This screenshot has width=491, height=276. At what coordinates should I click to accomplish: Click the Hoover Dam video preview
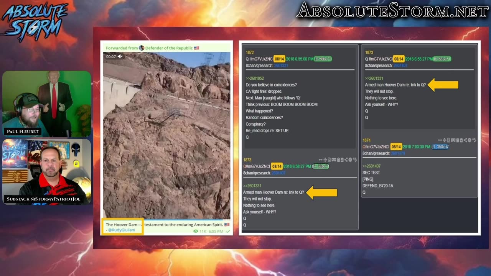[166, 135]
